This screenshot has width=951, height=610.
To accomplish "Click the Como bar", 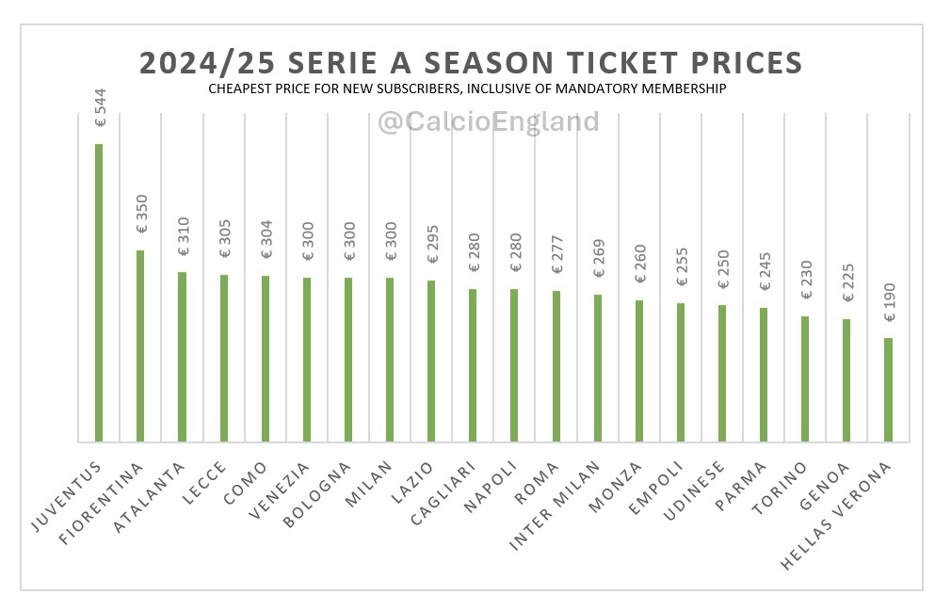I will pos(266,358).
